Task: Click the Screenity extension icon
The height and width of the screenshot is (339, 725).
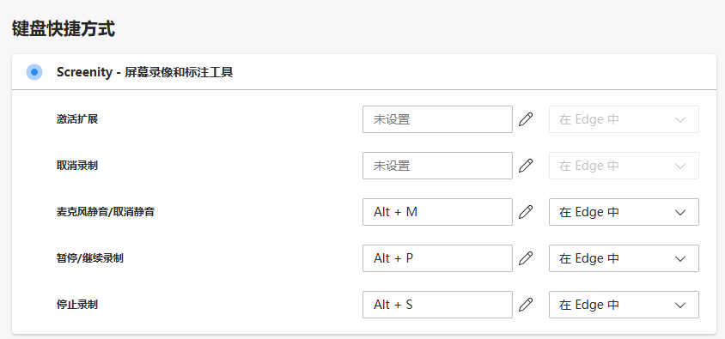Action: pyautogui.click(x=34, y=72)
